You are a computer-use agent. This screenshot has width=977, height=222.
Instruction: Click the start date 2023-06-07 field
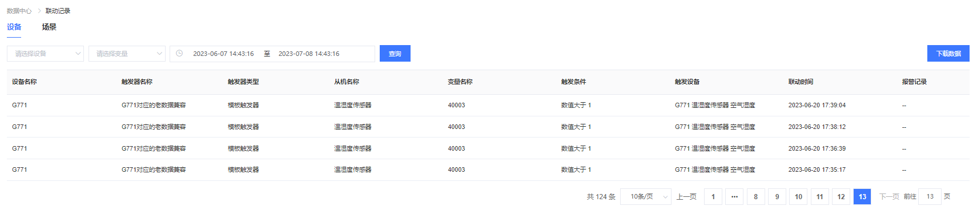click(x=223, y=54)
